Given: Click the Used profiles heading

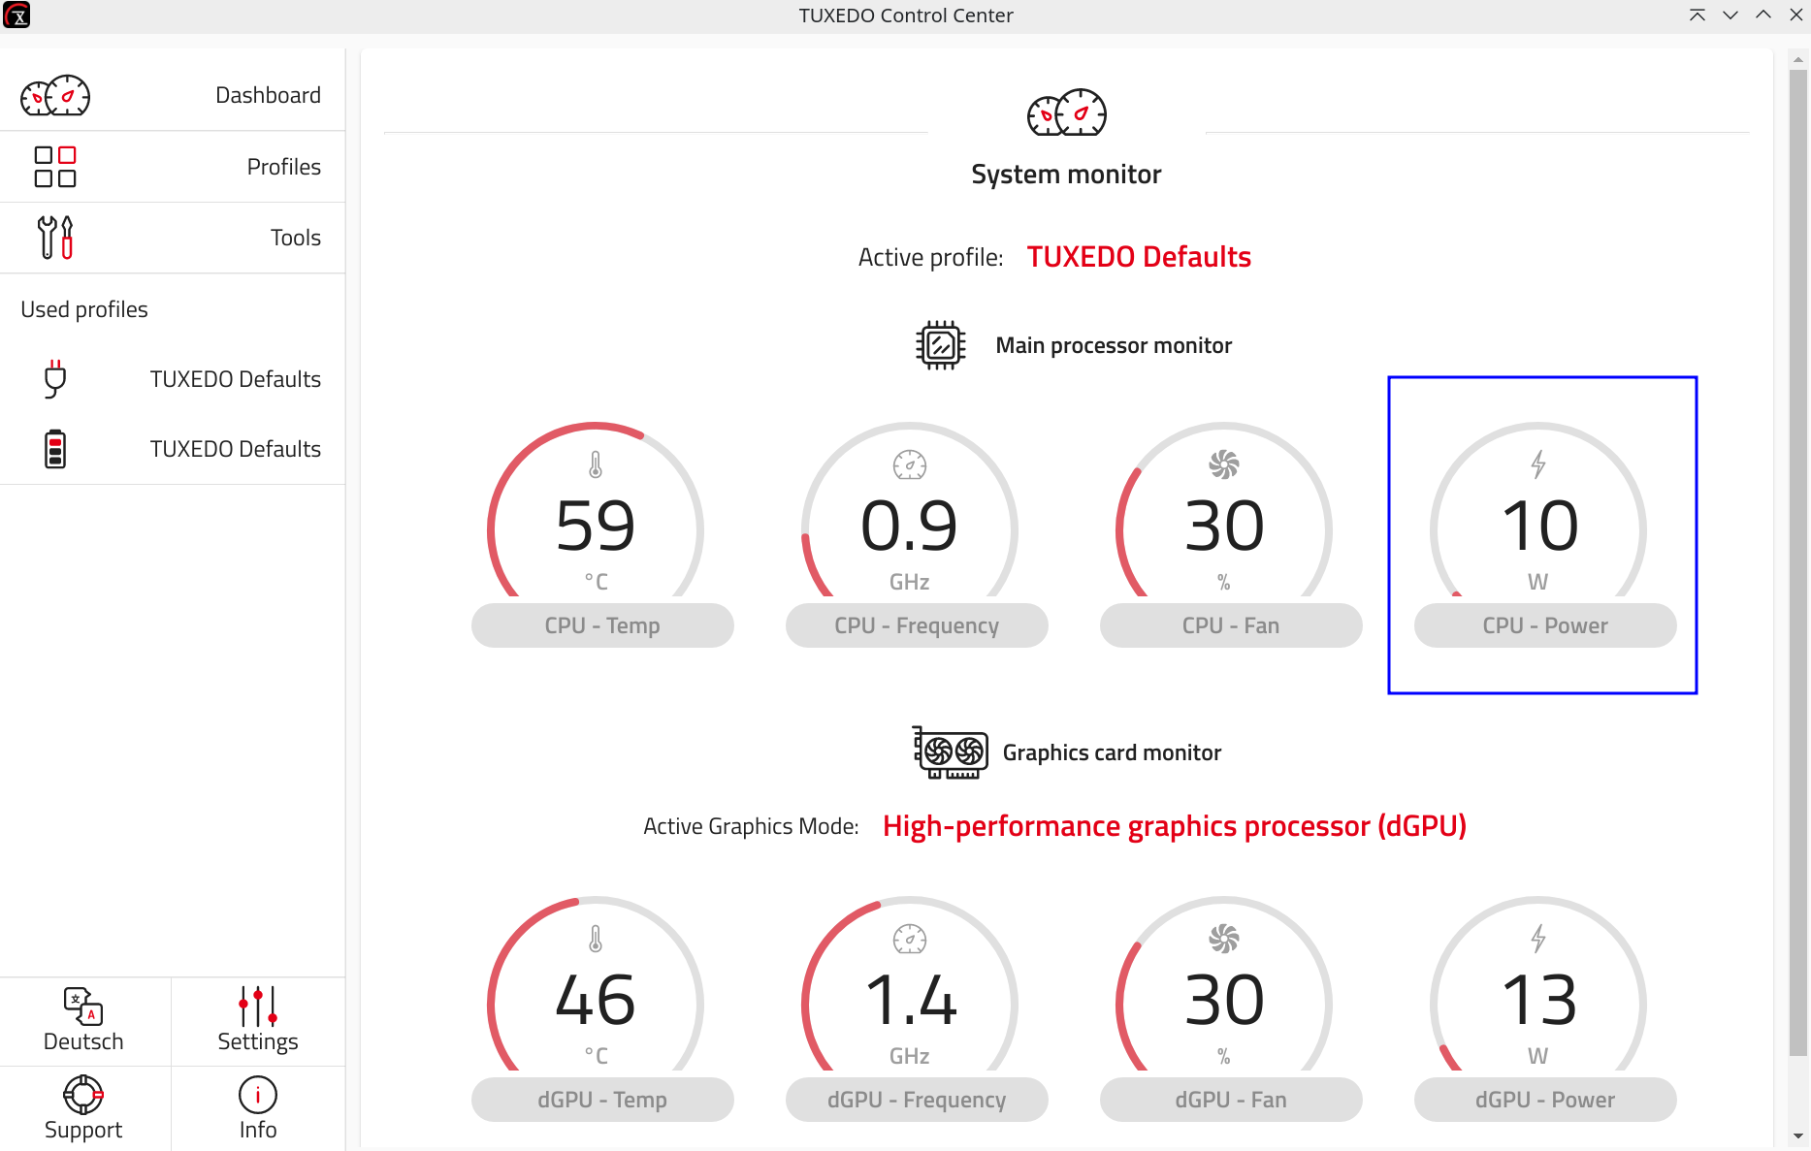Looking at the screenshot, I should point(84,309).
